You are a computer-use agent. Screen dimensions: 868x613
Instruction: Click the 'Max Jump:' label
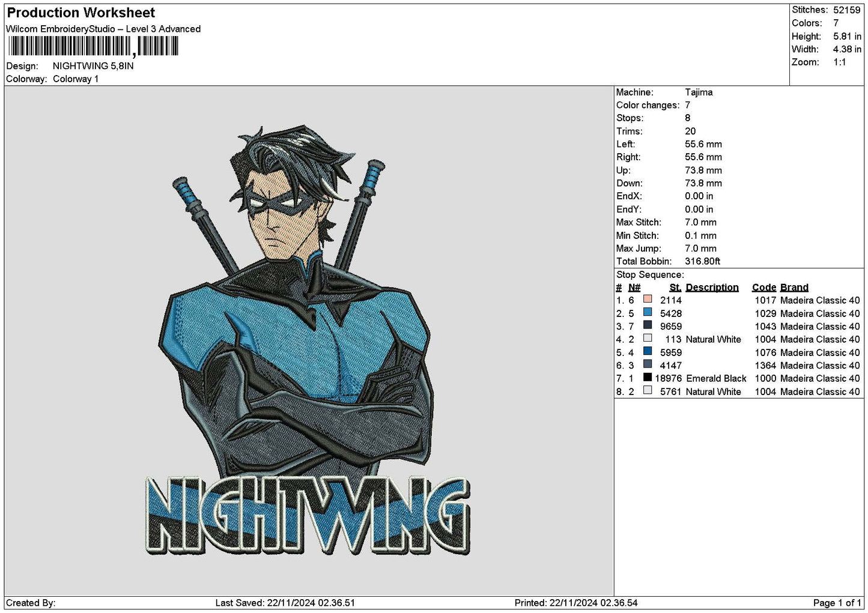pos(639,249)
